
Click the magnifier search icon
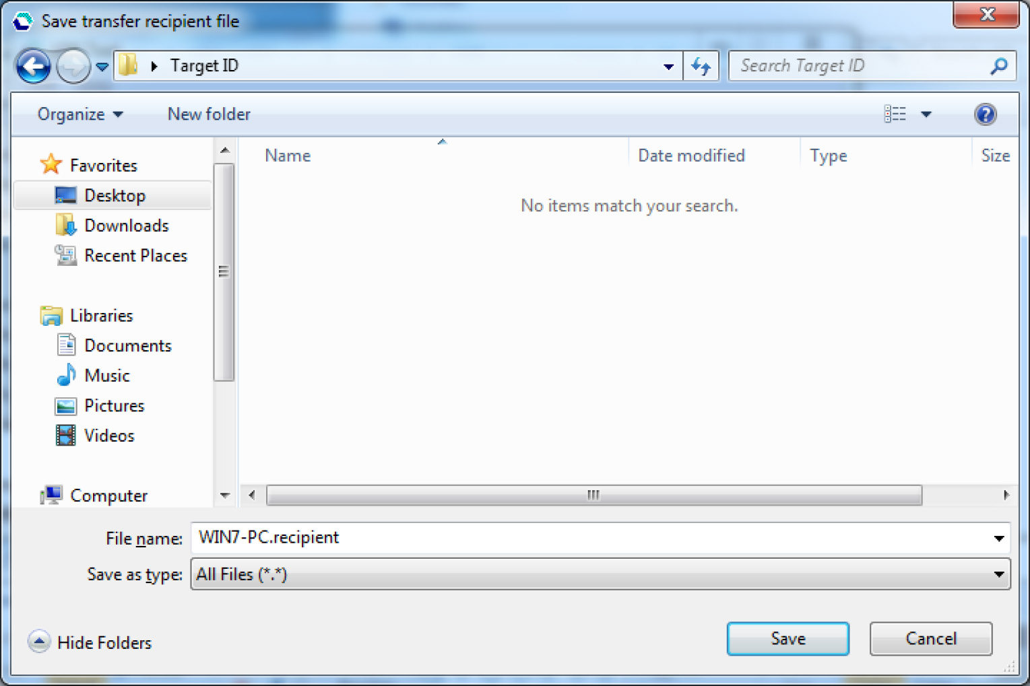click(x=999, y=66)
